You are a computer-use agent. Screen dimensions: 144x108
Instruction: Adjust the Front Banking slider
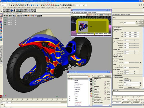point(134,43)
